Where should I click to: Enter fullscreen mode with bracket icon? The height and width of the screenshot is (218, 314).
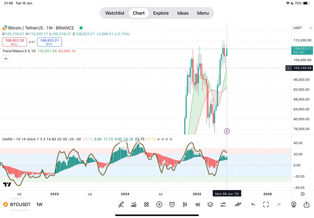click(x=266, y=204)
